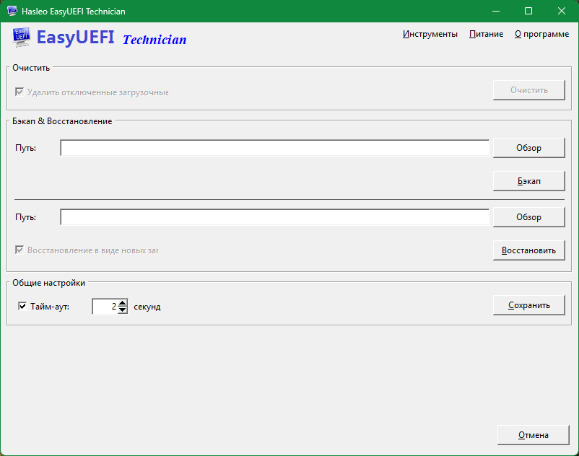Click the секунд label
The height and width of the screenshot is (456, 579).
click(x=147, y=307)
